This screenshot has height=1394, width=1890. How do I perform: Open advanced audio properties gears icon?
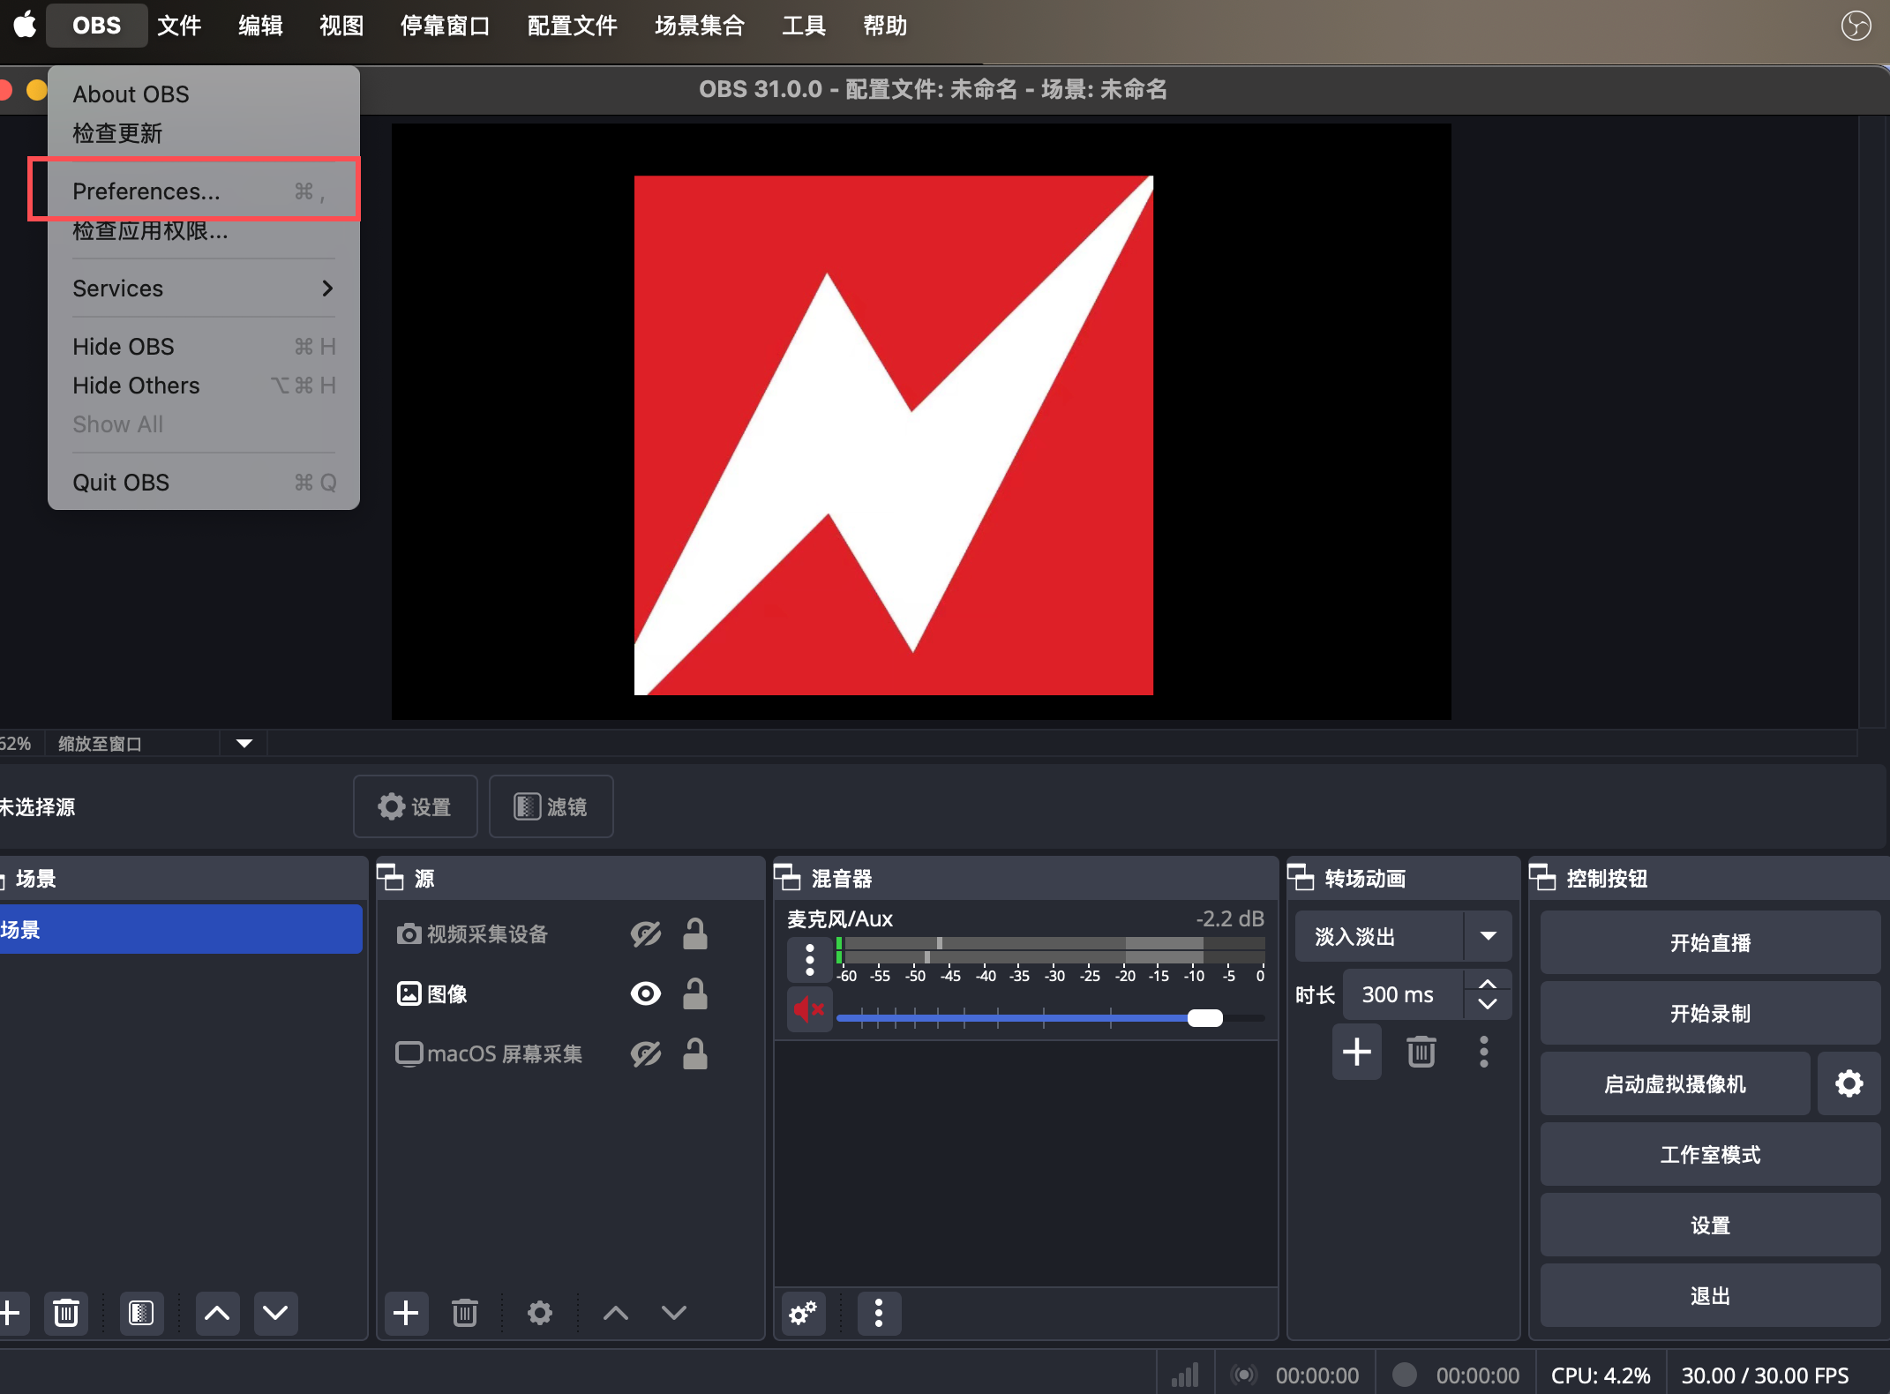(804, 1313)
